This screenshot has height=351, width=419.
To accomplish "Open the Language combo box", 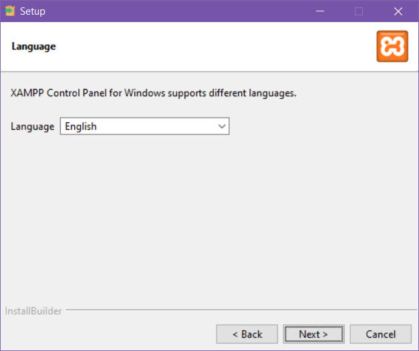I will click(x=144, y=126).
